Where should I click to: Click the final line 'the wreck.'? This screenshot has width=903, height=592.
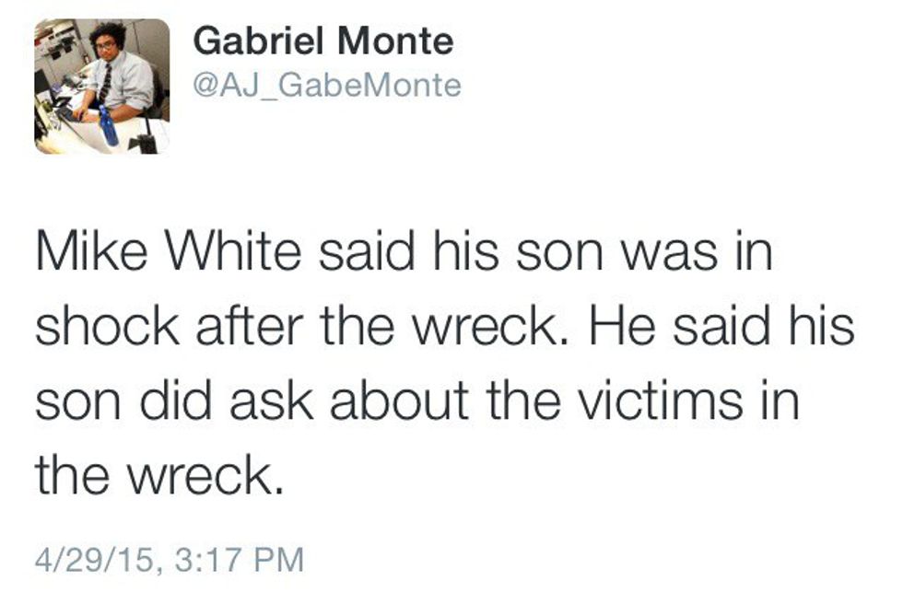[157, 477]
